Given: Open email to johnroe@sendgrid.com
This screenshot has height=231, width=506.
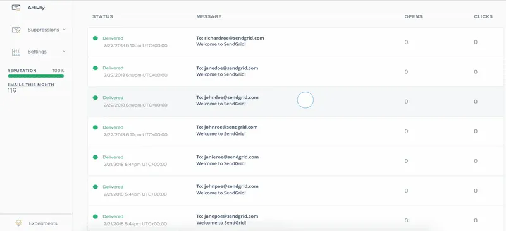Looking at the screenshot, I should point(227,127).
